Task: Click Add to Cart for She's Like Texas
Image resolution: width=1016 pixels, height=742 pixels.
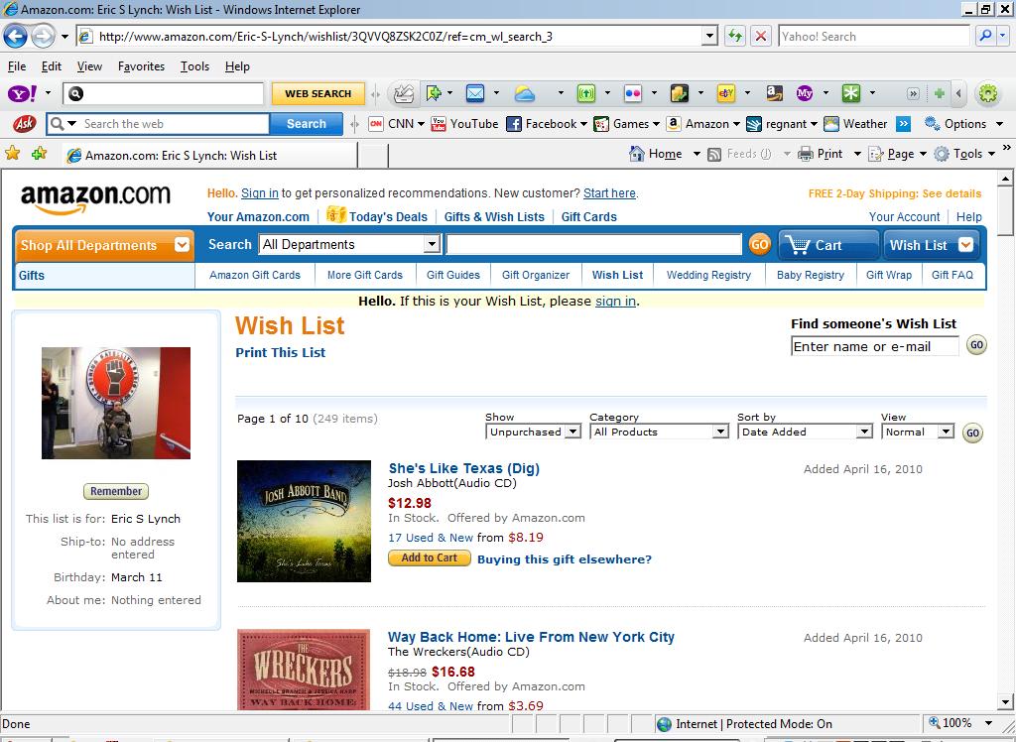Action: tap(430, 557)
